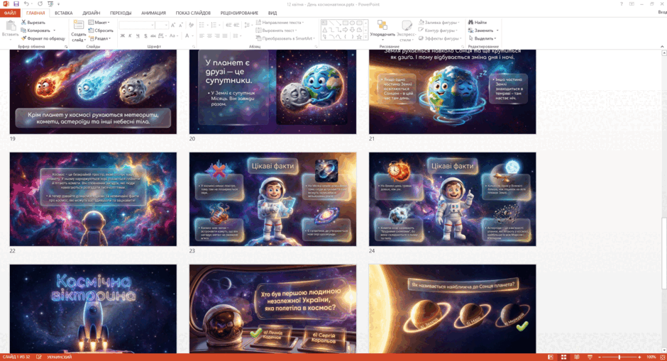This screenshot has height=361, width=667.
Task: Expand the Раздел section dropdown
Action: (x=100, y=38)
